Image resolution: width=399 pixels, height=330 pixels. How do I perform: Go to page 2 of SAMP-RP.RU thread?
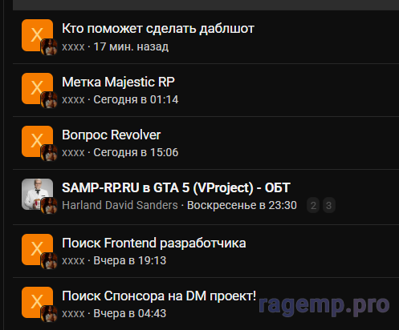pyautogui.click(x=313, y=205)
